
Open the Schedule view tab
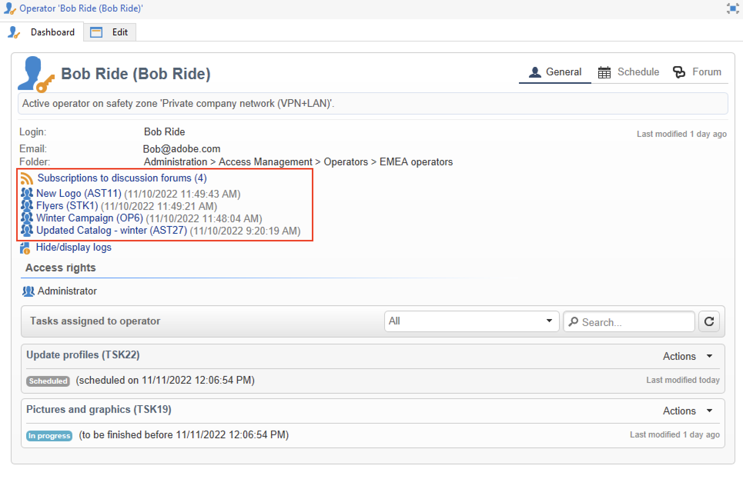(x=629, y=72)
